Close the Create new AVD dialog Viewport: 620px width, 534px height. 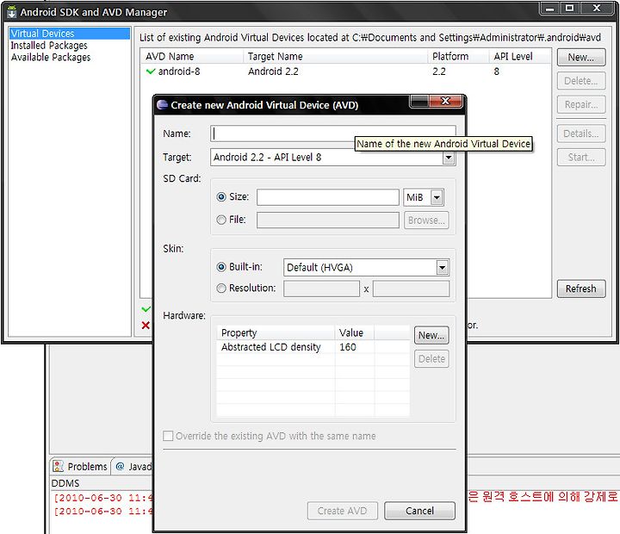(446, 102)
